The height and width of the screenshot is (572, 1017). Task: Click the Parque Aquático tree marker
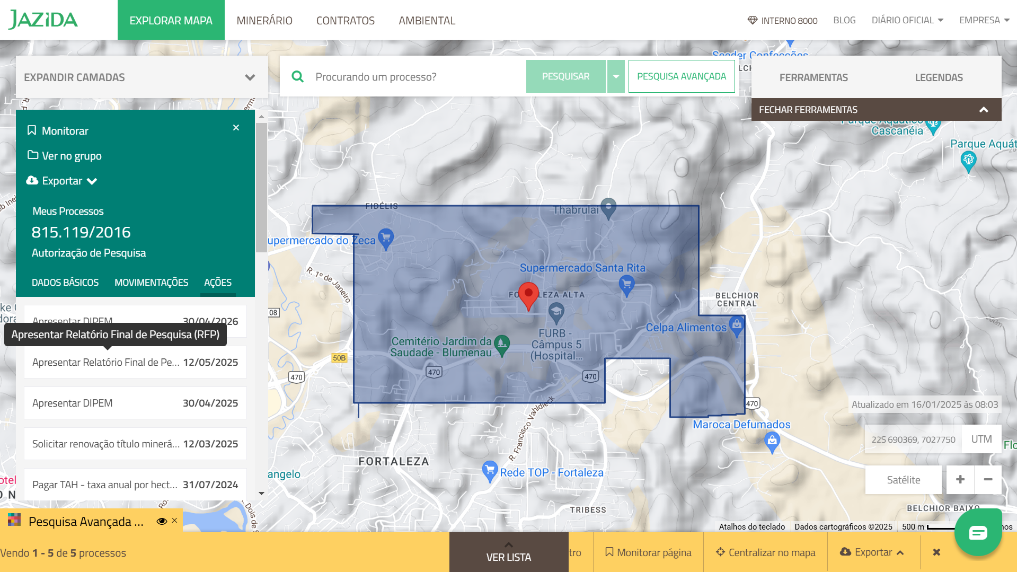[x=968, y=162]
